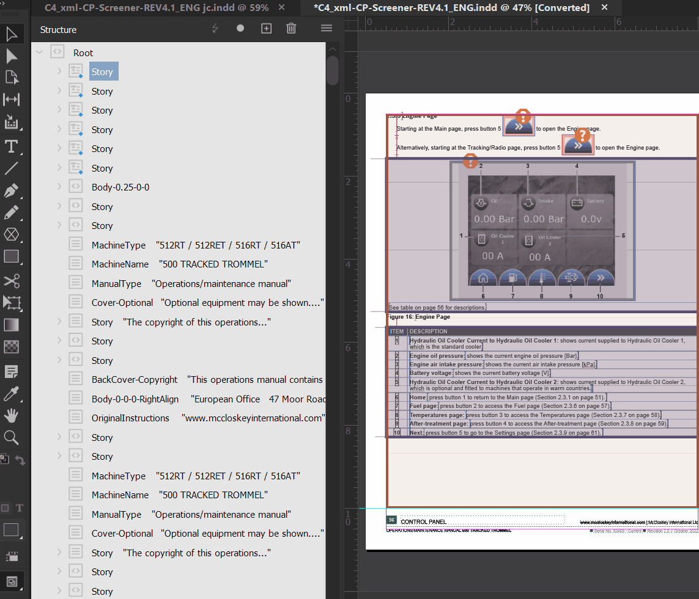
Task: Switch to the ENG.indd [Converted] tab
Action: pos(451,7)
